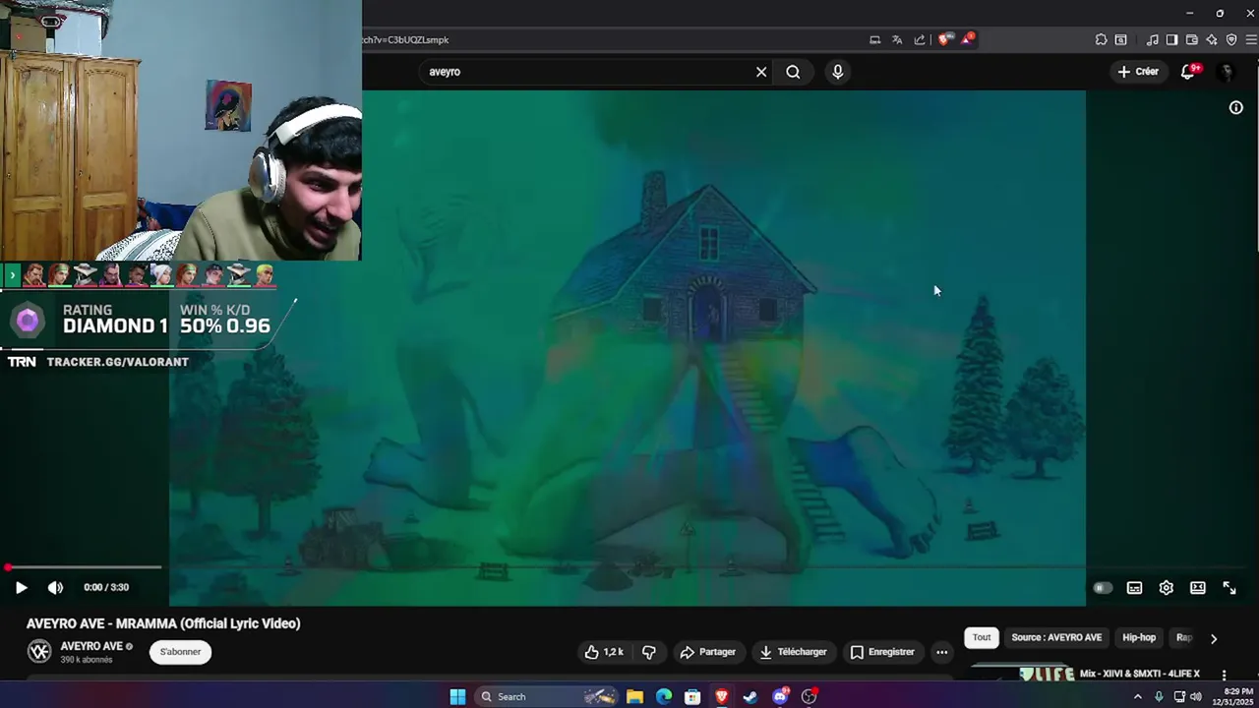Toggle the browser sidebar panel

click(1171, 40)
